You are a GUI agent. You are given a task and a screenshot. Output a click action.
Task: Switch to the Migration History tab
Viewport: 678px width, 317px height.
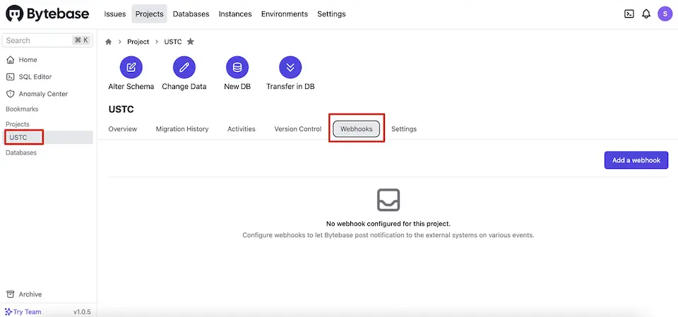tap(182, 129)
